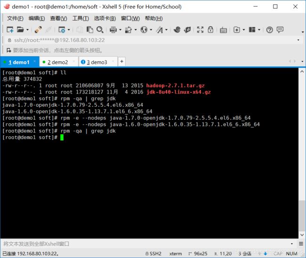Viewport: 306px width, 258px height.
Task: Click the keyboard mapping icon
Action: click(x=223, y=30)
